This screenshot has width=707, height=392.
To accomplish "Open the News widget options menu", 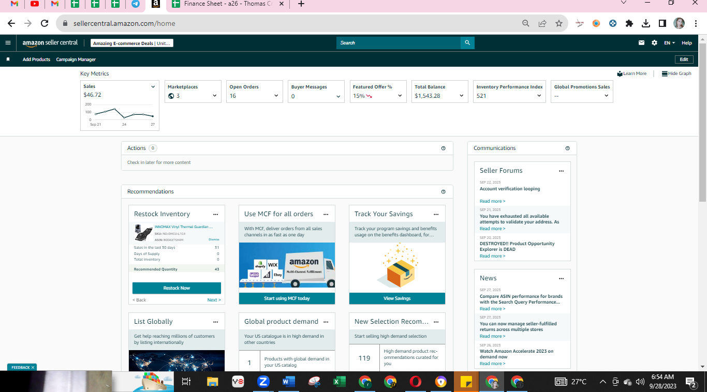I will tap(561, 278).
